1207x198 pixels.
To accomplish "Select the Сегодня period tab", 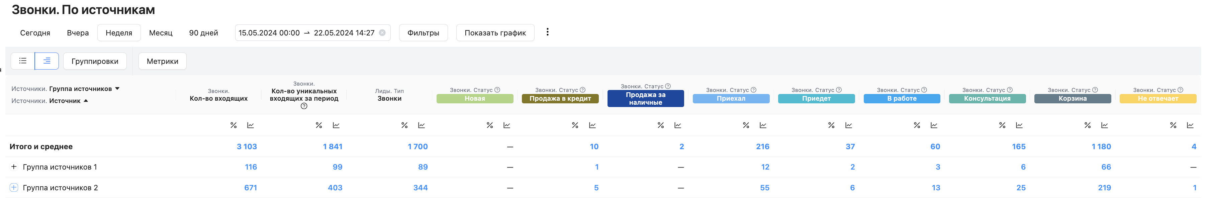I will pyautogui.click(x=35, y=33).
